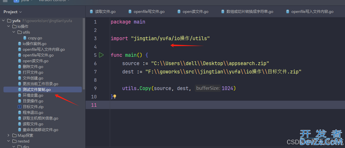Select 环境变量.go in the tree
Viewport: 345px width, 148px height.
(33, 96)
